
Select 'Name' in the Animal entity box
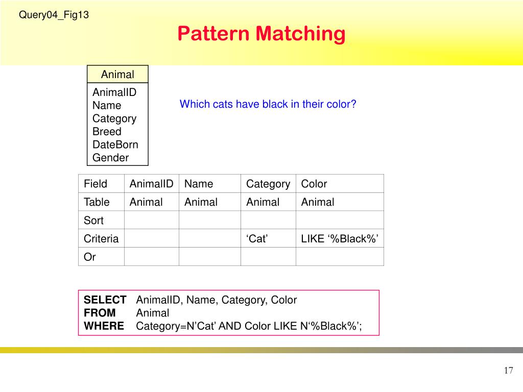107,105
